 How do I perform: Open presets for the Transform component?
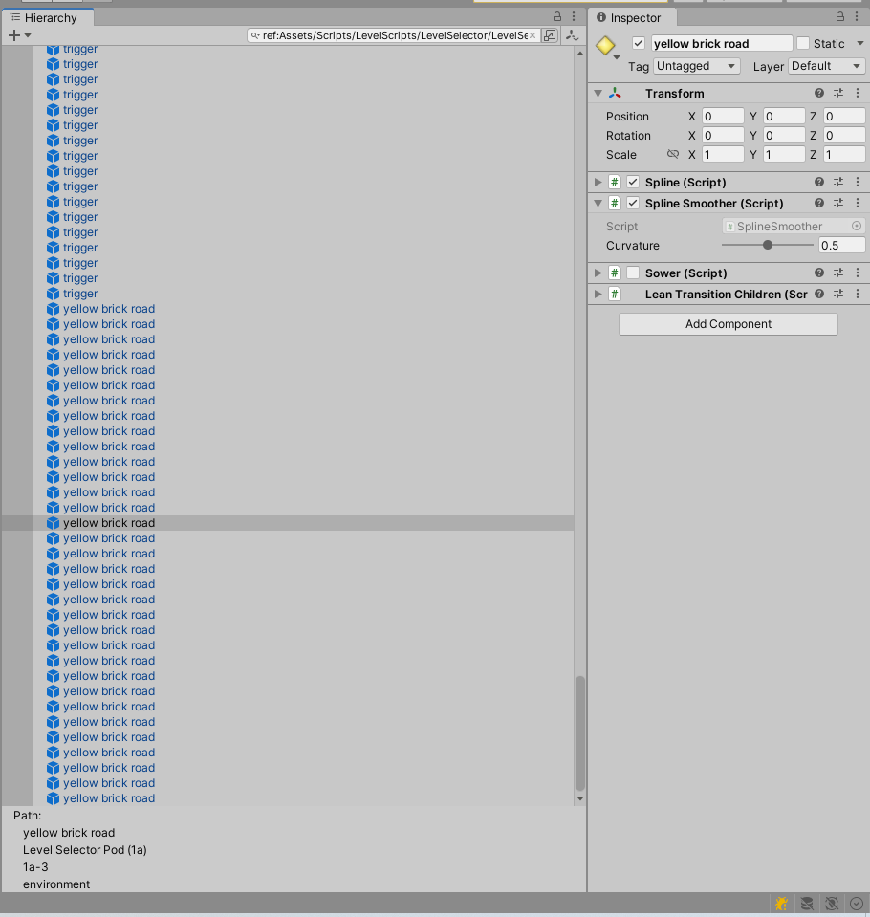pyautogui.click(x=838, y=93)
